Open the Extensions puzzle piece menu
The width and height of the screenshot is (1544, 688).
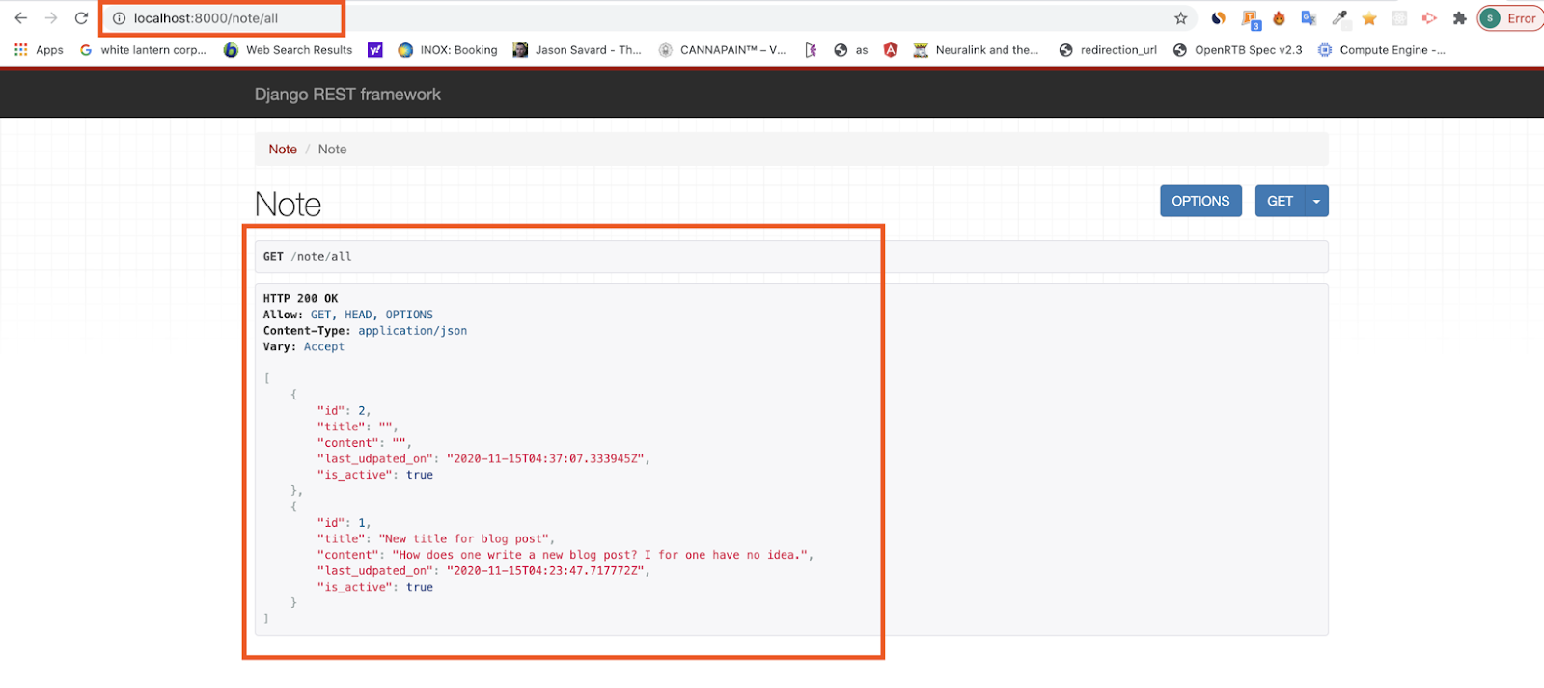(1459, 18)
